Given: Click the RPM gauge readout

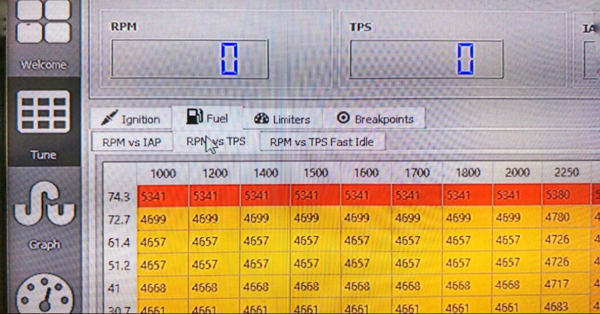Looking at the screenshot, I should pyautogui.click(x=190, y=59).
